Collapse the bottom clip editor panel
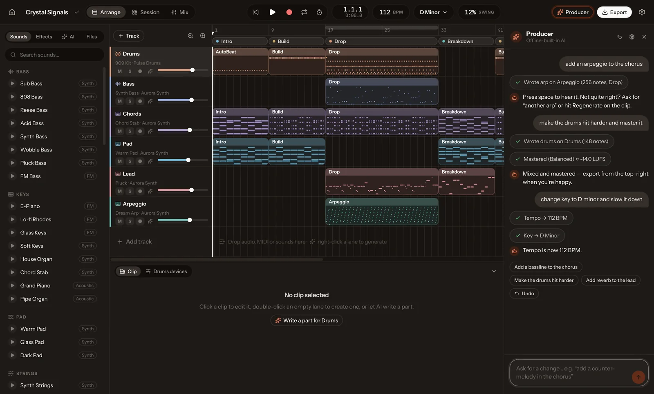 494,272
